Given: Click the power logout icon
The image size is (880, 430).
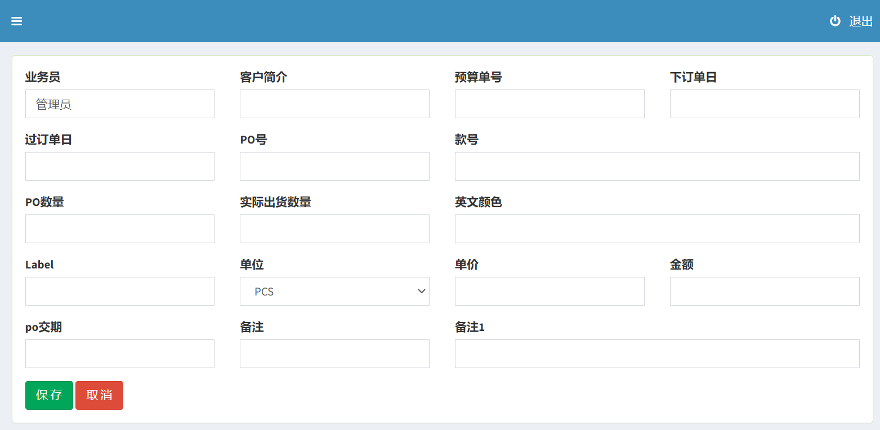Looking at the screenshot, I should [x=835, y=21].
